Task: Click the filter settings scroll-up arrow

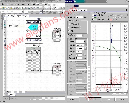Action: click(x=89, y=13)
